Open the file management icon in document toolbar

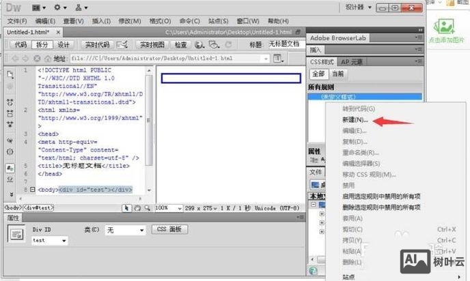pos(214,45)
